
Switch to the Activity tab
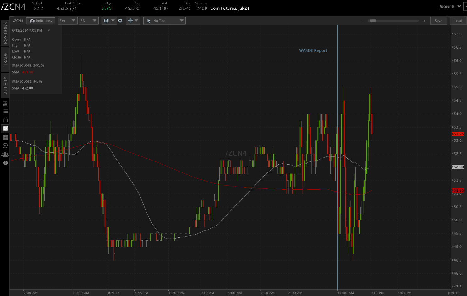coord(5,85)
